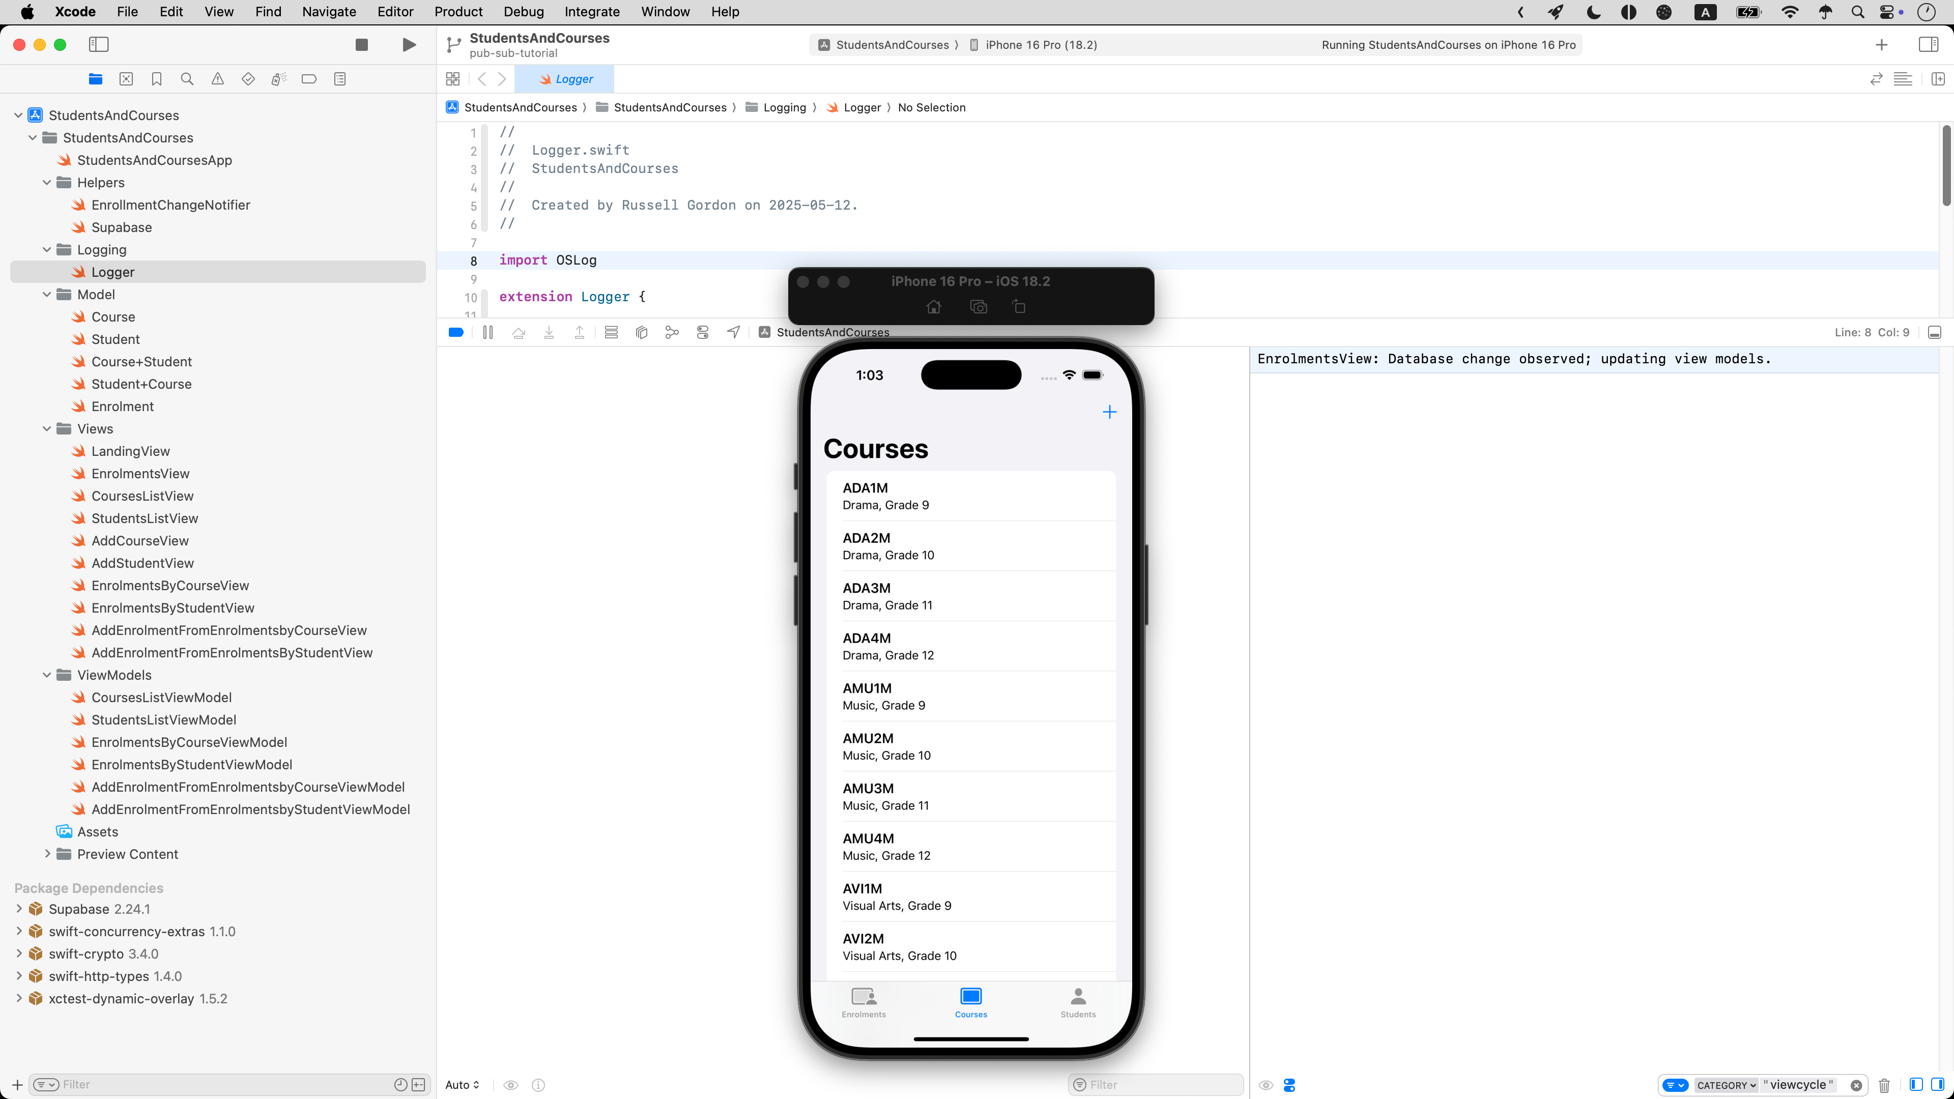
Task: Toggle the right inspector panel
Action: (x=1928, y=45)
